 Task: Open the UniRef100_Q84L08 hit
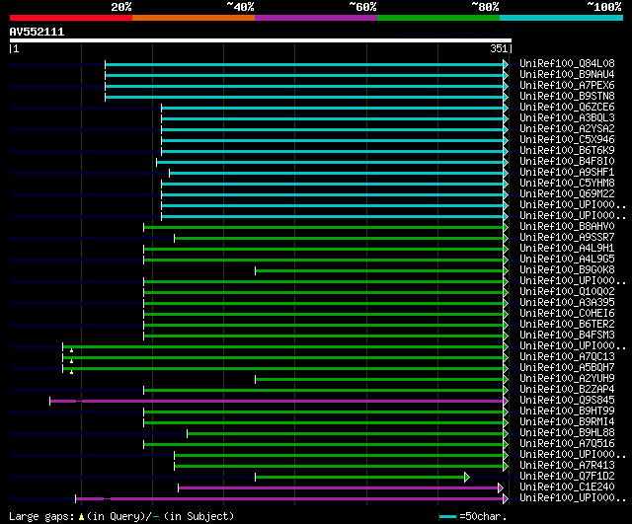pos(567,63)
